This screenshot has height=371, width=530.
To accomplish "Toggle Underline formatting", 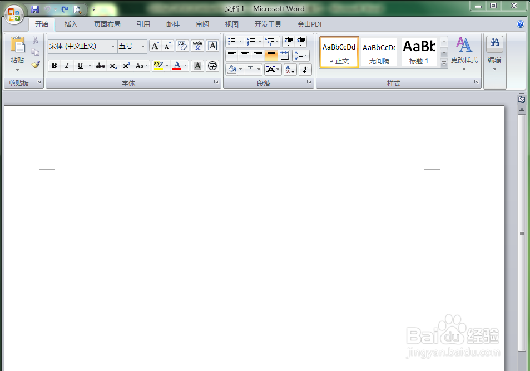I will (80, 66).
